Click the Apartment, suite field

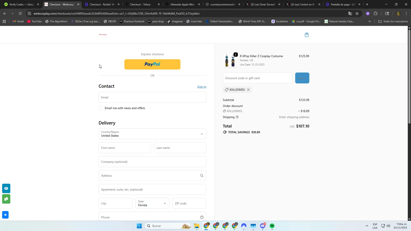(x=152, y=189)
